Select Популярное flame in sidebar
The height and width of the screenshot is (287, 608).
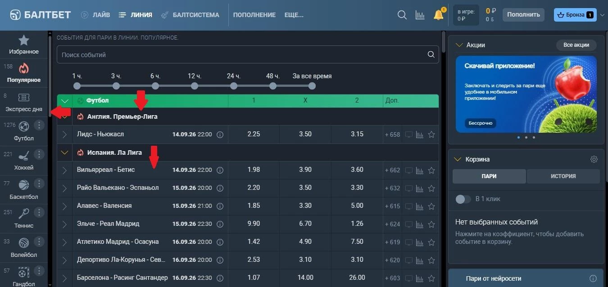[23, 69]
